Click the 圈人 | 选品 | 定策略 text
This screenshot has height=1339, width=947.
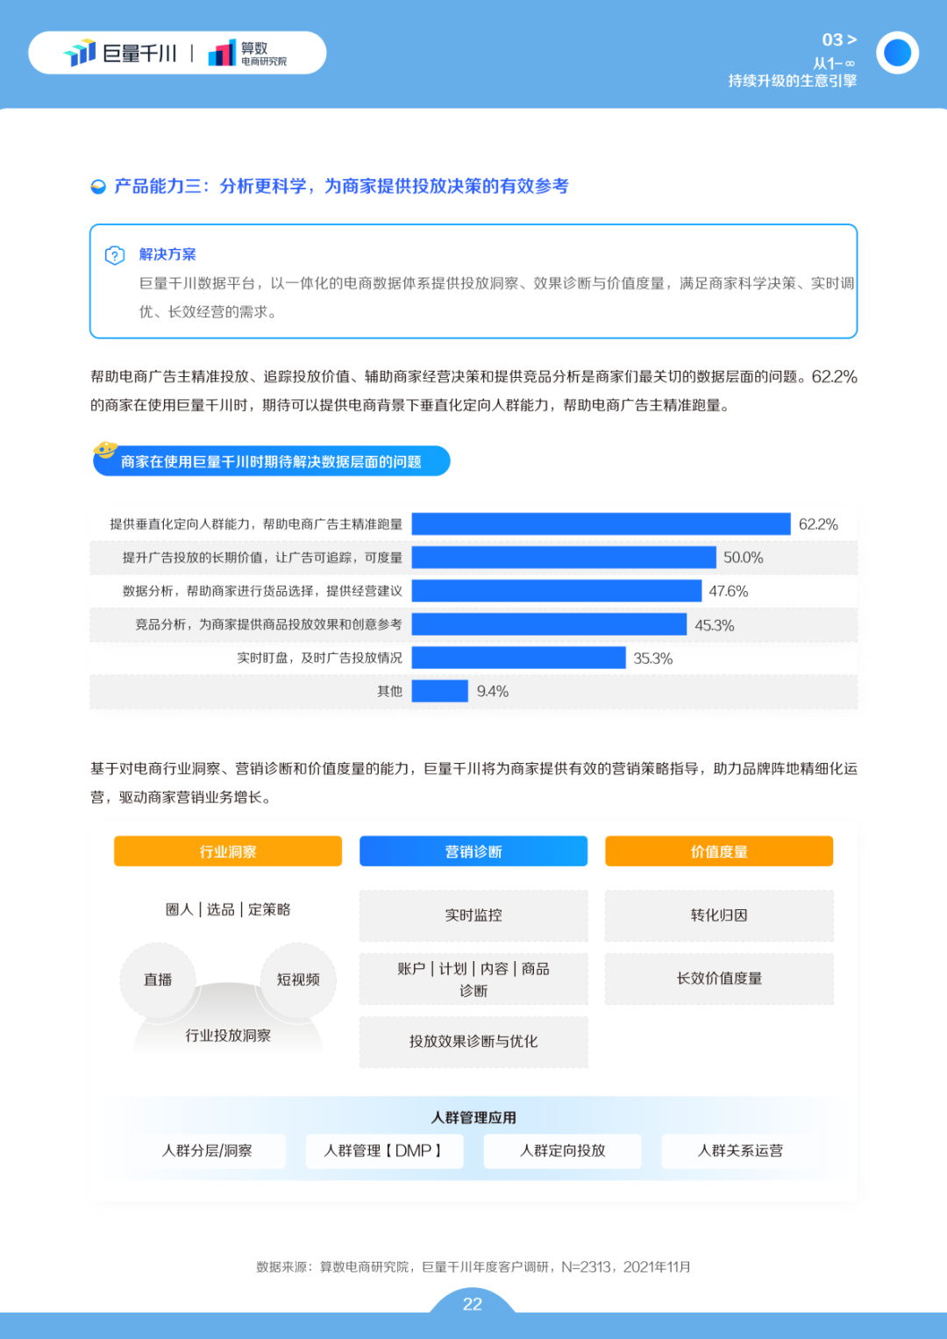[x=228, y=909]
